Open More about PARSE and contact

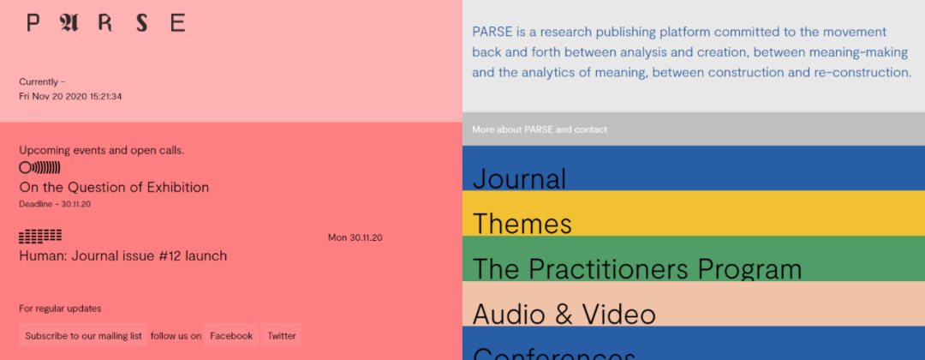[540, 129]
